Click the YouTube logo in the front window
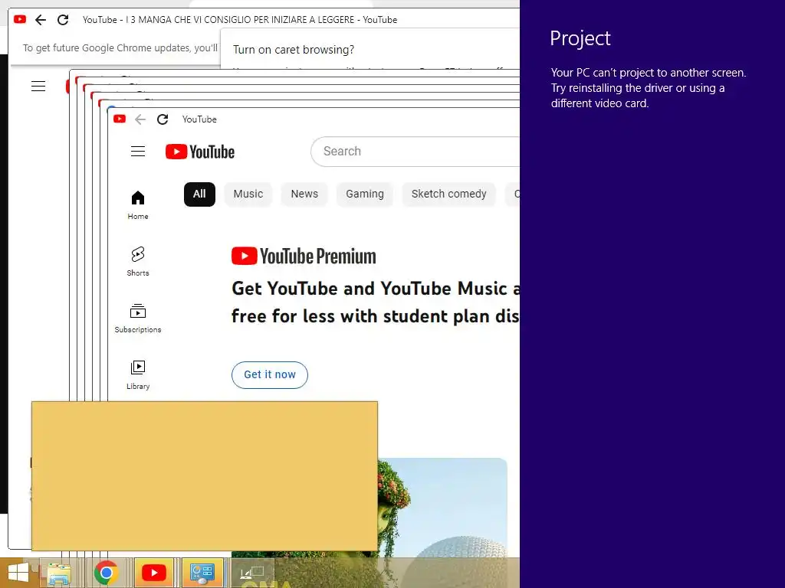The height and width of the screenshot is (588, 785). click(200, 152)
